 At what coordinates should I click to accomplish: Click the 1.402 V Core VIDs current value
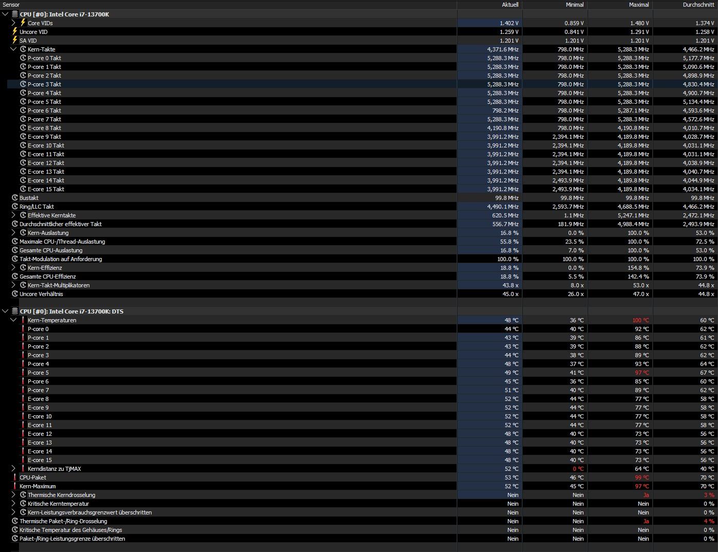509,23
